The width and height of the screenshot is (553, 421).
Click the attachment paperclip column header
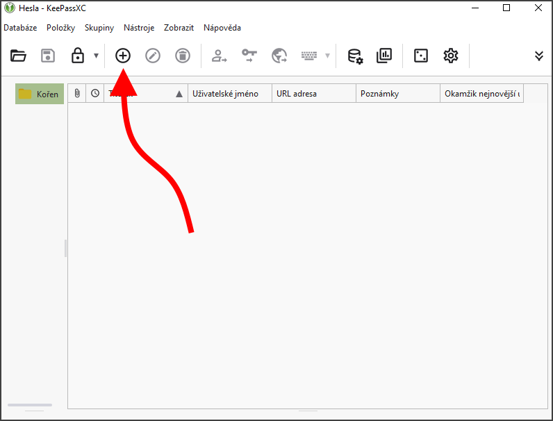77,94
